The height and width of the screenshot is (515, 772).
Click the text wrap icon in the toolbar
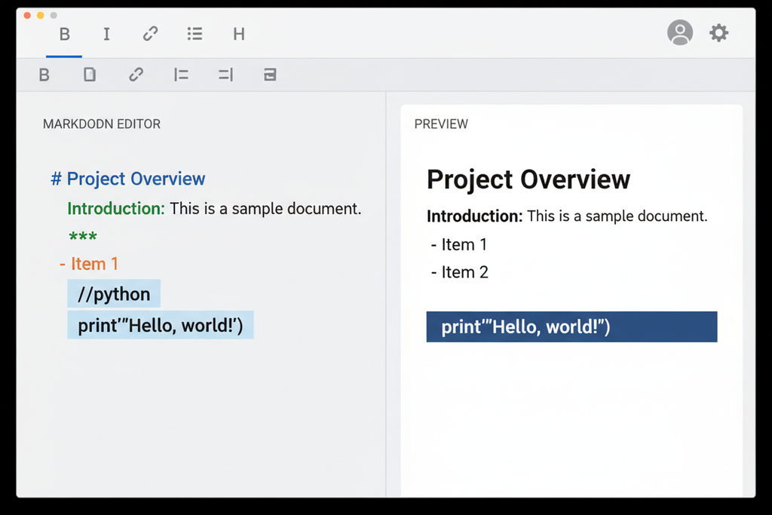coord(269,75)
